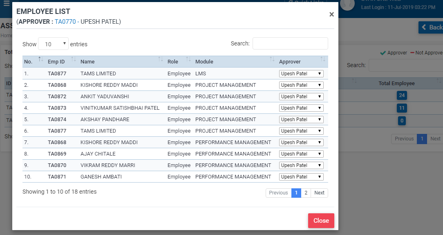Open approver dropdown for TAMS LIMITED LMS row

pos(301,74)
